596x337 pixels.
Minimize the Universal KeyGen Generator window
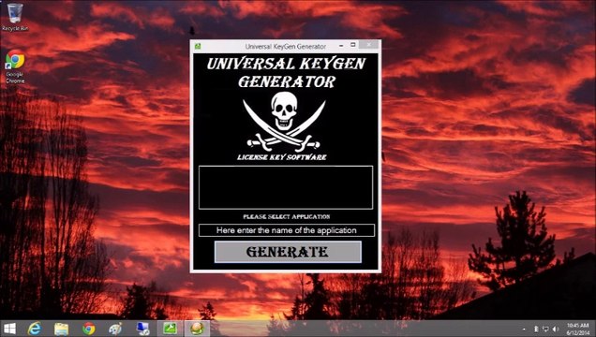(341, 45)
